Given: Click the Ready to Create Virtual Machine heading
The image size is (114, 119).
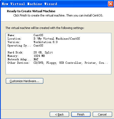Looking at the screenshot, I should (31, 11).
